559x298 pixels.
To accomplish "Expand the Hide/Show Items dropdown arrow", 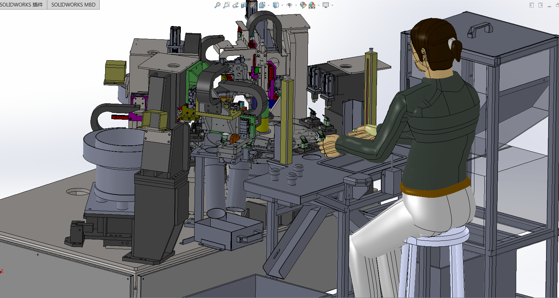I will click(x=296, y=5).
